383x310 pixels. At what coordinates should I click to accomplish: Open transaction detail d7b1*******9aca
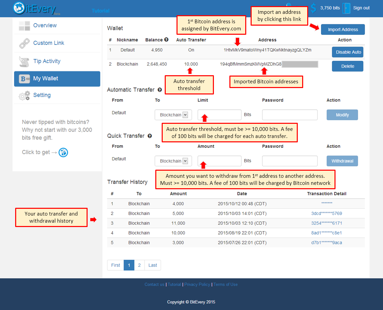(326, 243)
